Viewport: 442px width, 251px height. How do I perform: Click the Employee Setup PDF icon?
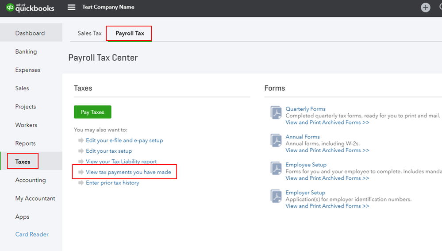point(276,169)
